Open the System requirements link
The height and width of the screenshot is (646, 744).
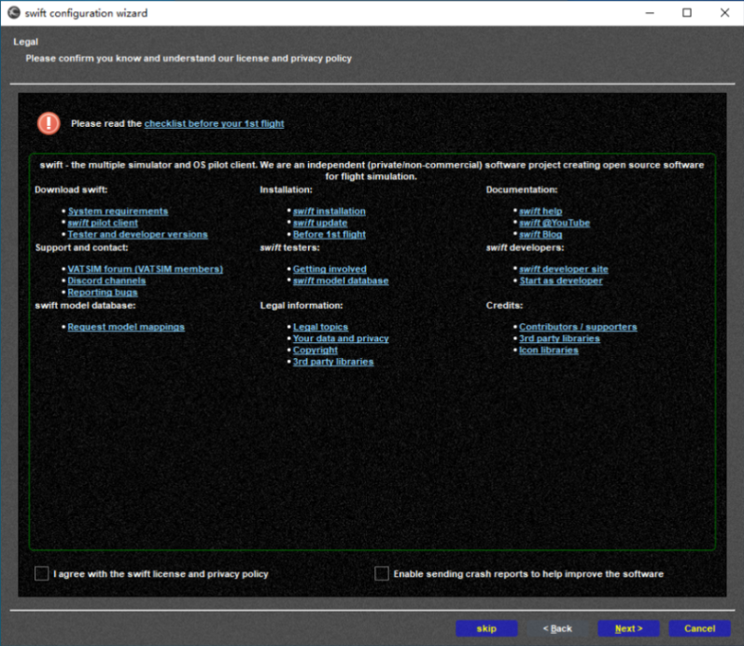click(118, 212)
